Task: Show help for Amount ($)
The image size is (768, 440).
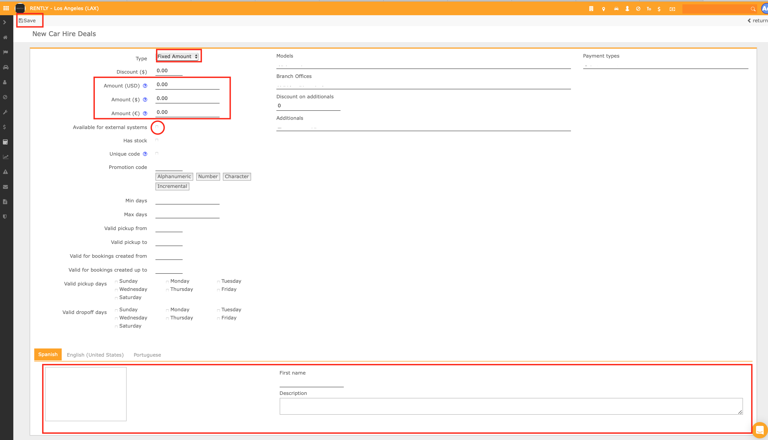Action: coord(145,100)
